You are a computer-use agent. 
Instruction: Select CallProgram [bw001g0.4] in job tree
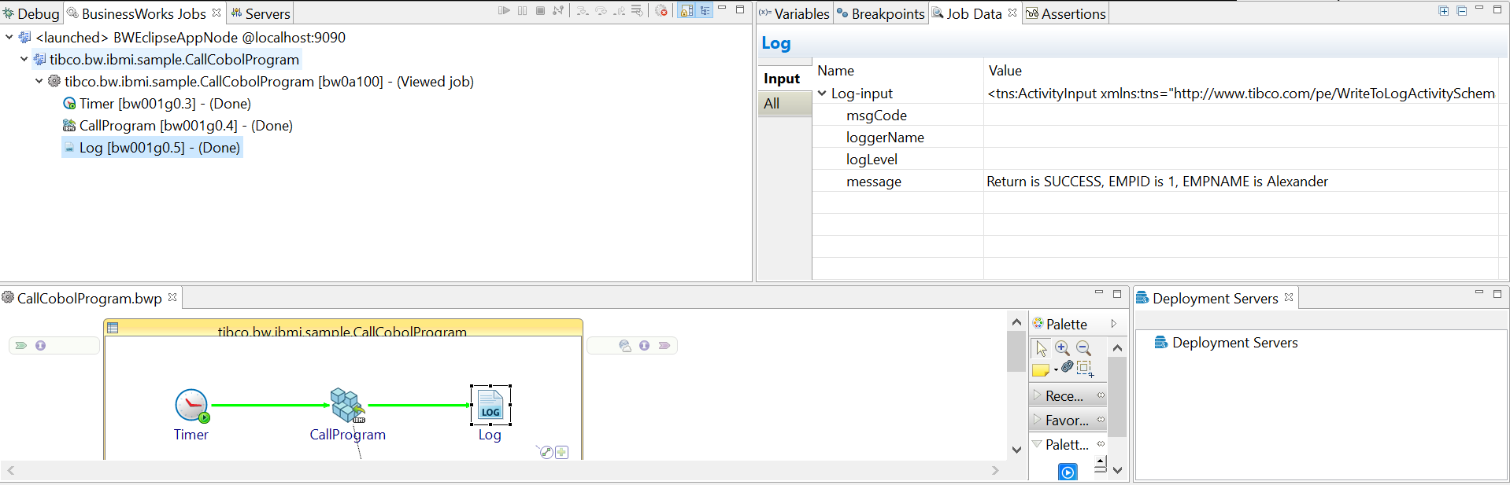pos(178,125)
